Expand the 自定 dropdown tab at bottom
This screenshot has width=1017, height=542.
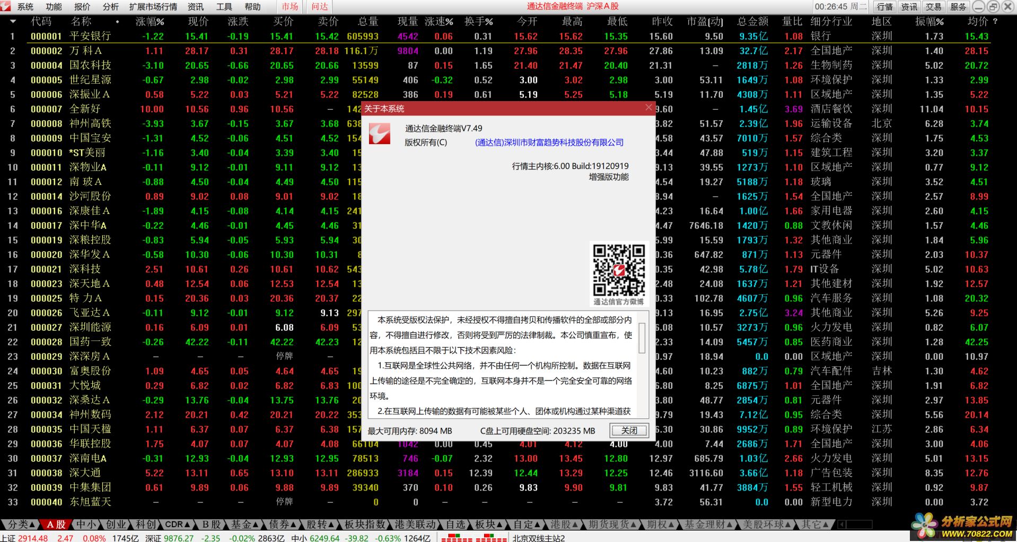[527, 525]
